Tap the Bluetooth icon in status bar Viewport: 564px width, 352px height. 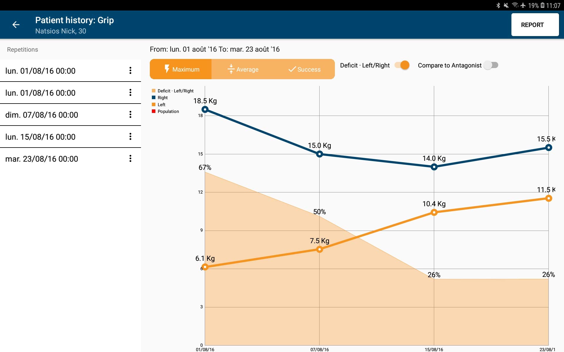tap(498, 5)
